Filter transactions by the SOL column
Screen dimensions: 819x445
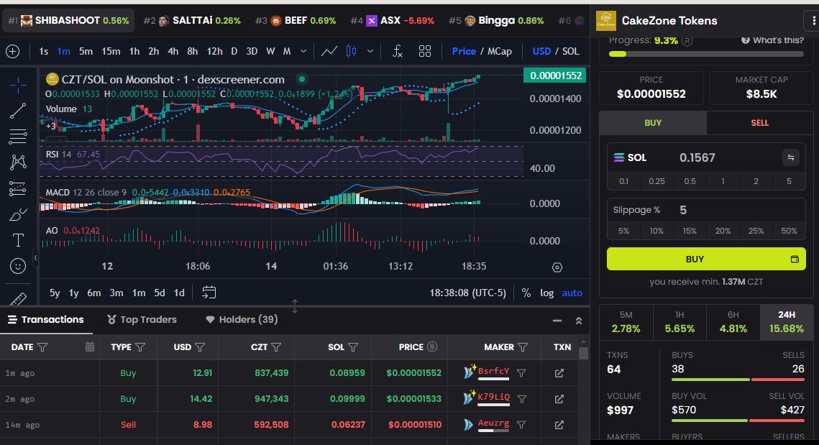pyautogui.click(x=353, y=347)
